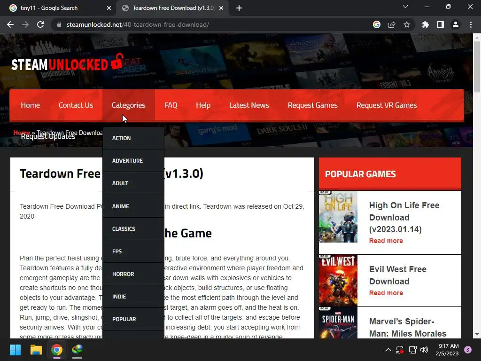Open the Contact Us page
The width and height of the screenshot is (481, 361).
76,105
